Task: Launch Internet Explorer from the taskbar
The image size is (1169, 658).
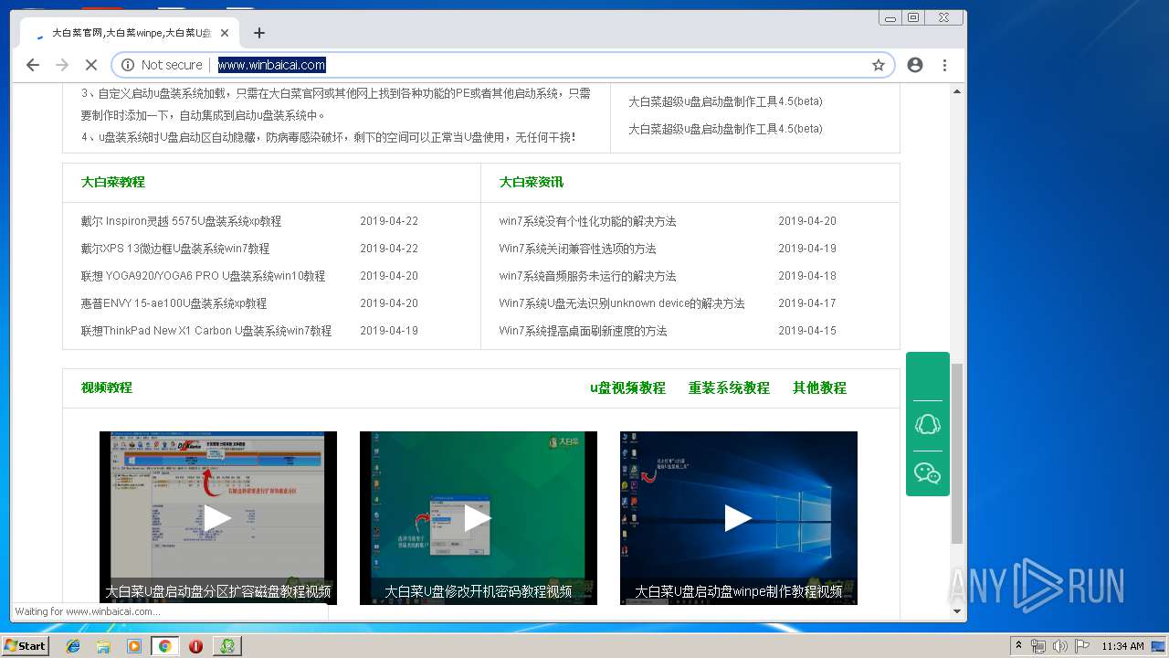Action: pos(73,646)
